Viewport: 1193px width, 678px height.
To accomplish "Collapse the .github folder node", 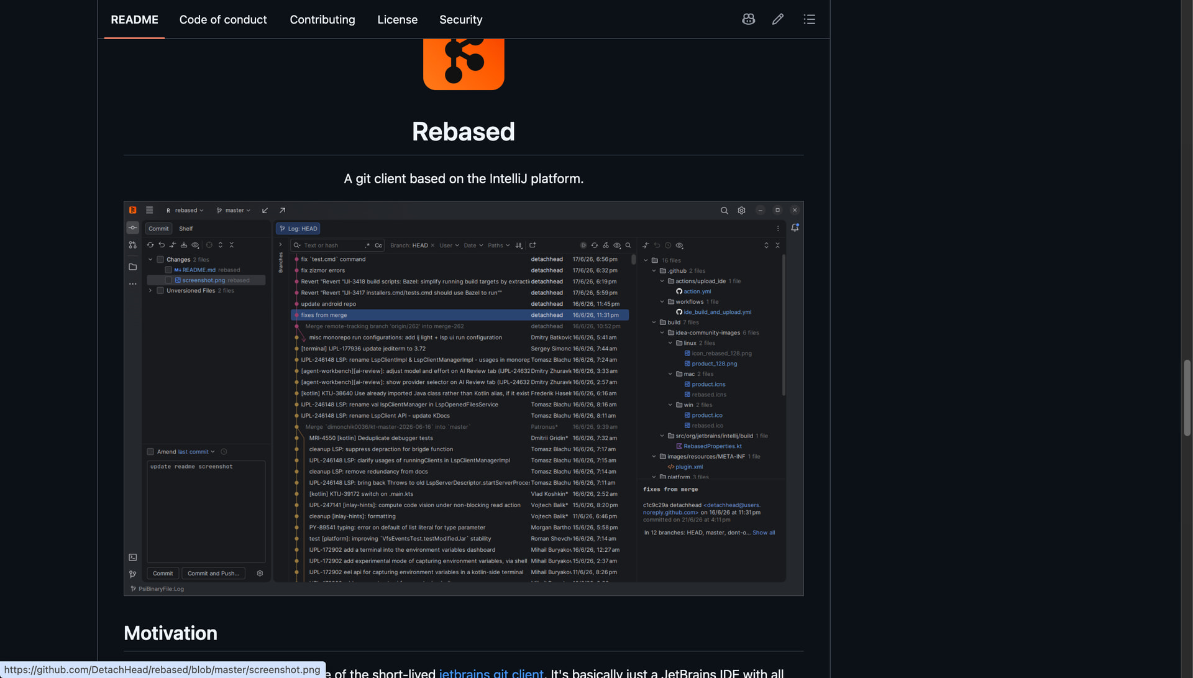I will 654,271.
